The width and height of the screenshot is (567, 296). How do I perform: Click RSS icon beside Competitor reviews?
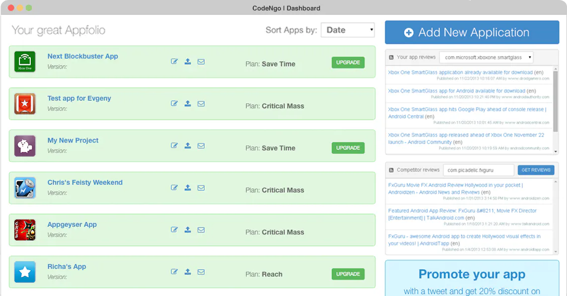coord(391,170)
